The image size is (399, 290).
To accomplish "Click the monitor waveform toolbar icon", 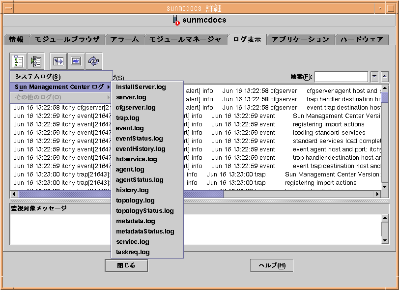I will tap(76, 61).
